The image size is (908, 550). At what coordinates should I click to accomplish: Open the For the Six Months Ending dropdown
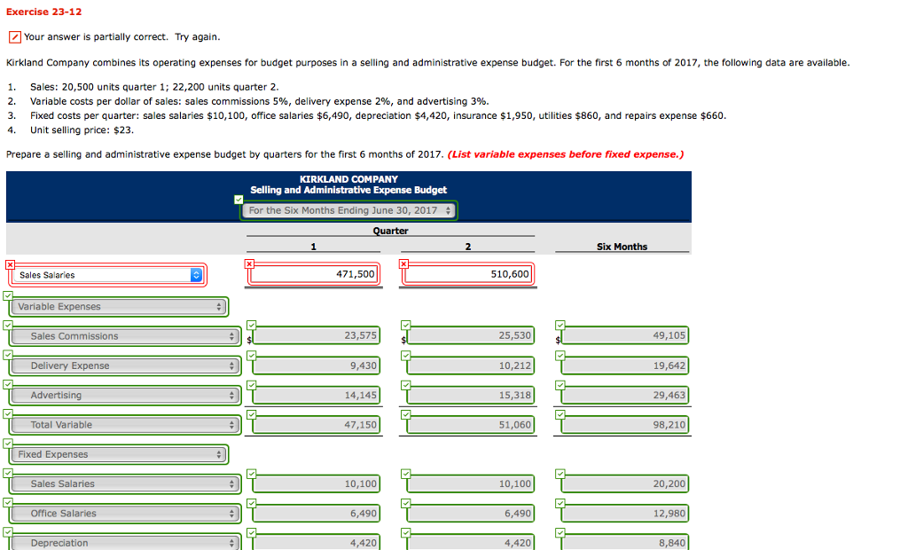[348, 211]
